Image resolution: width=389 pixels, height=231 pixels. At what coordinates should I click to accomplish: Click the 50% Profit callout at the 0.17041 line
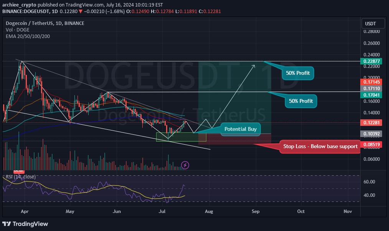coord(301,101)
